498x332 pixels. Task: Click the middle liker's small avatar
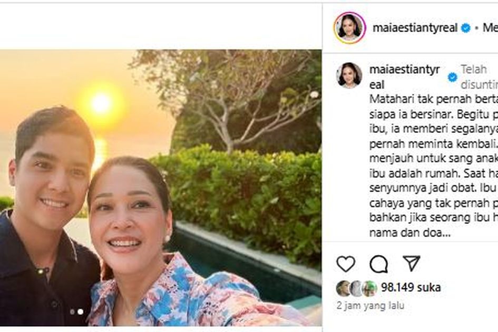point(356,288)
